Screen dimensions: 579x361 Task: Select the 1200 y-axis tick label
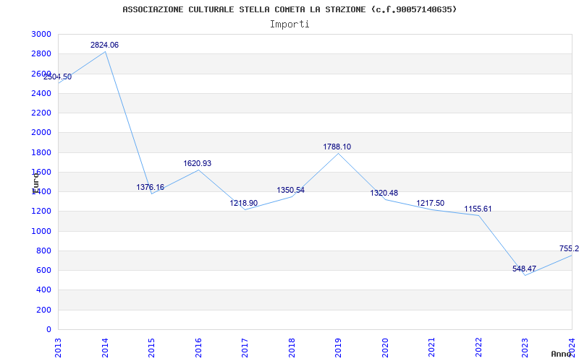[42, 212]
